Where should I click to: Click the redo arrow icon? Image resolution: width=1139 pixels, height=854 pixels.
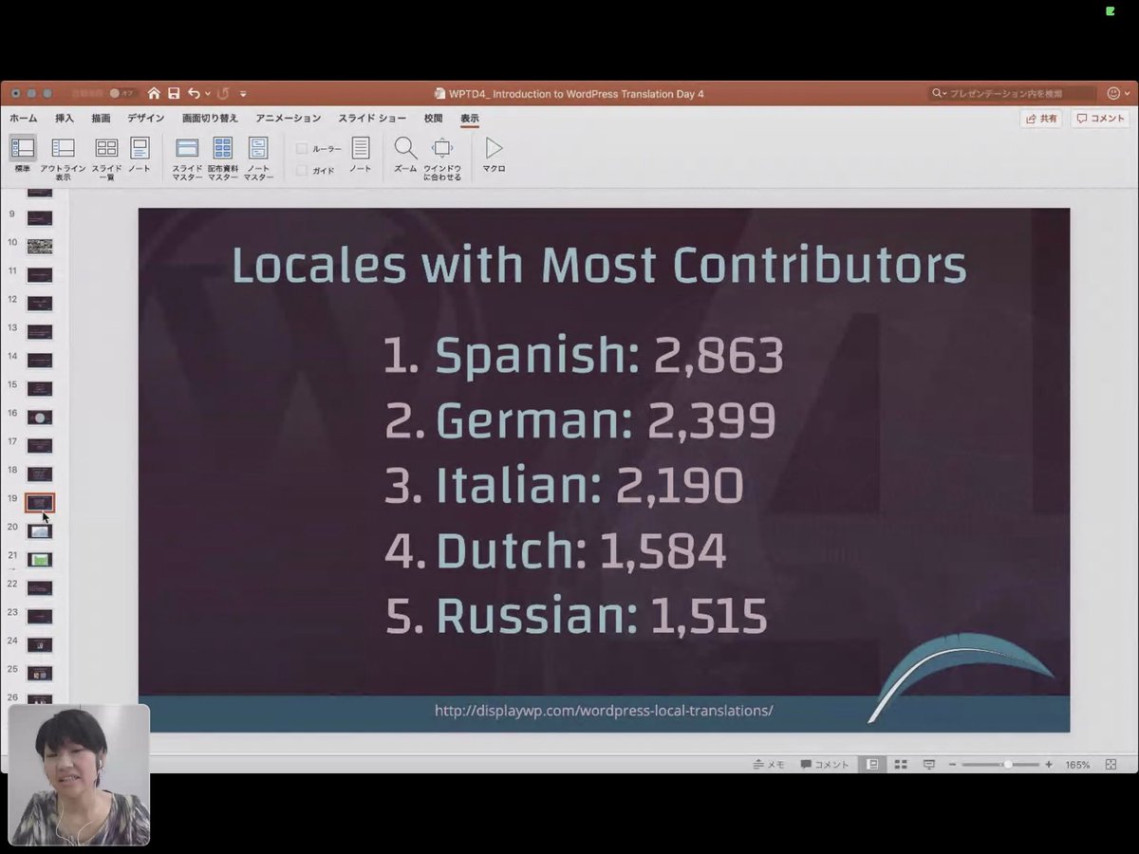[223, 93]
